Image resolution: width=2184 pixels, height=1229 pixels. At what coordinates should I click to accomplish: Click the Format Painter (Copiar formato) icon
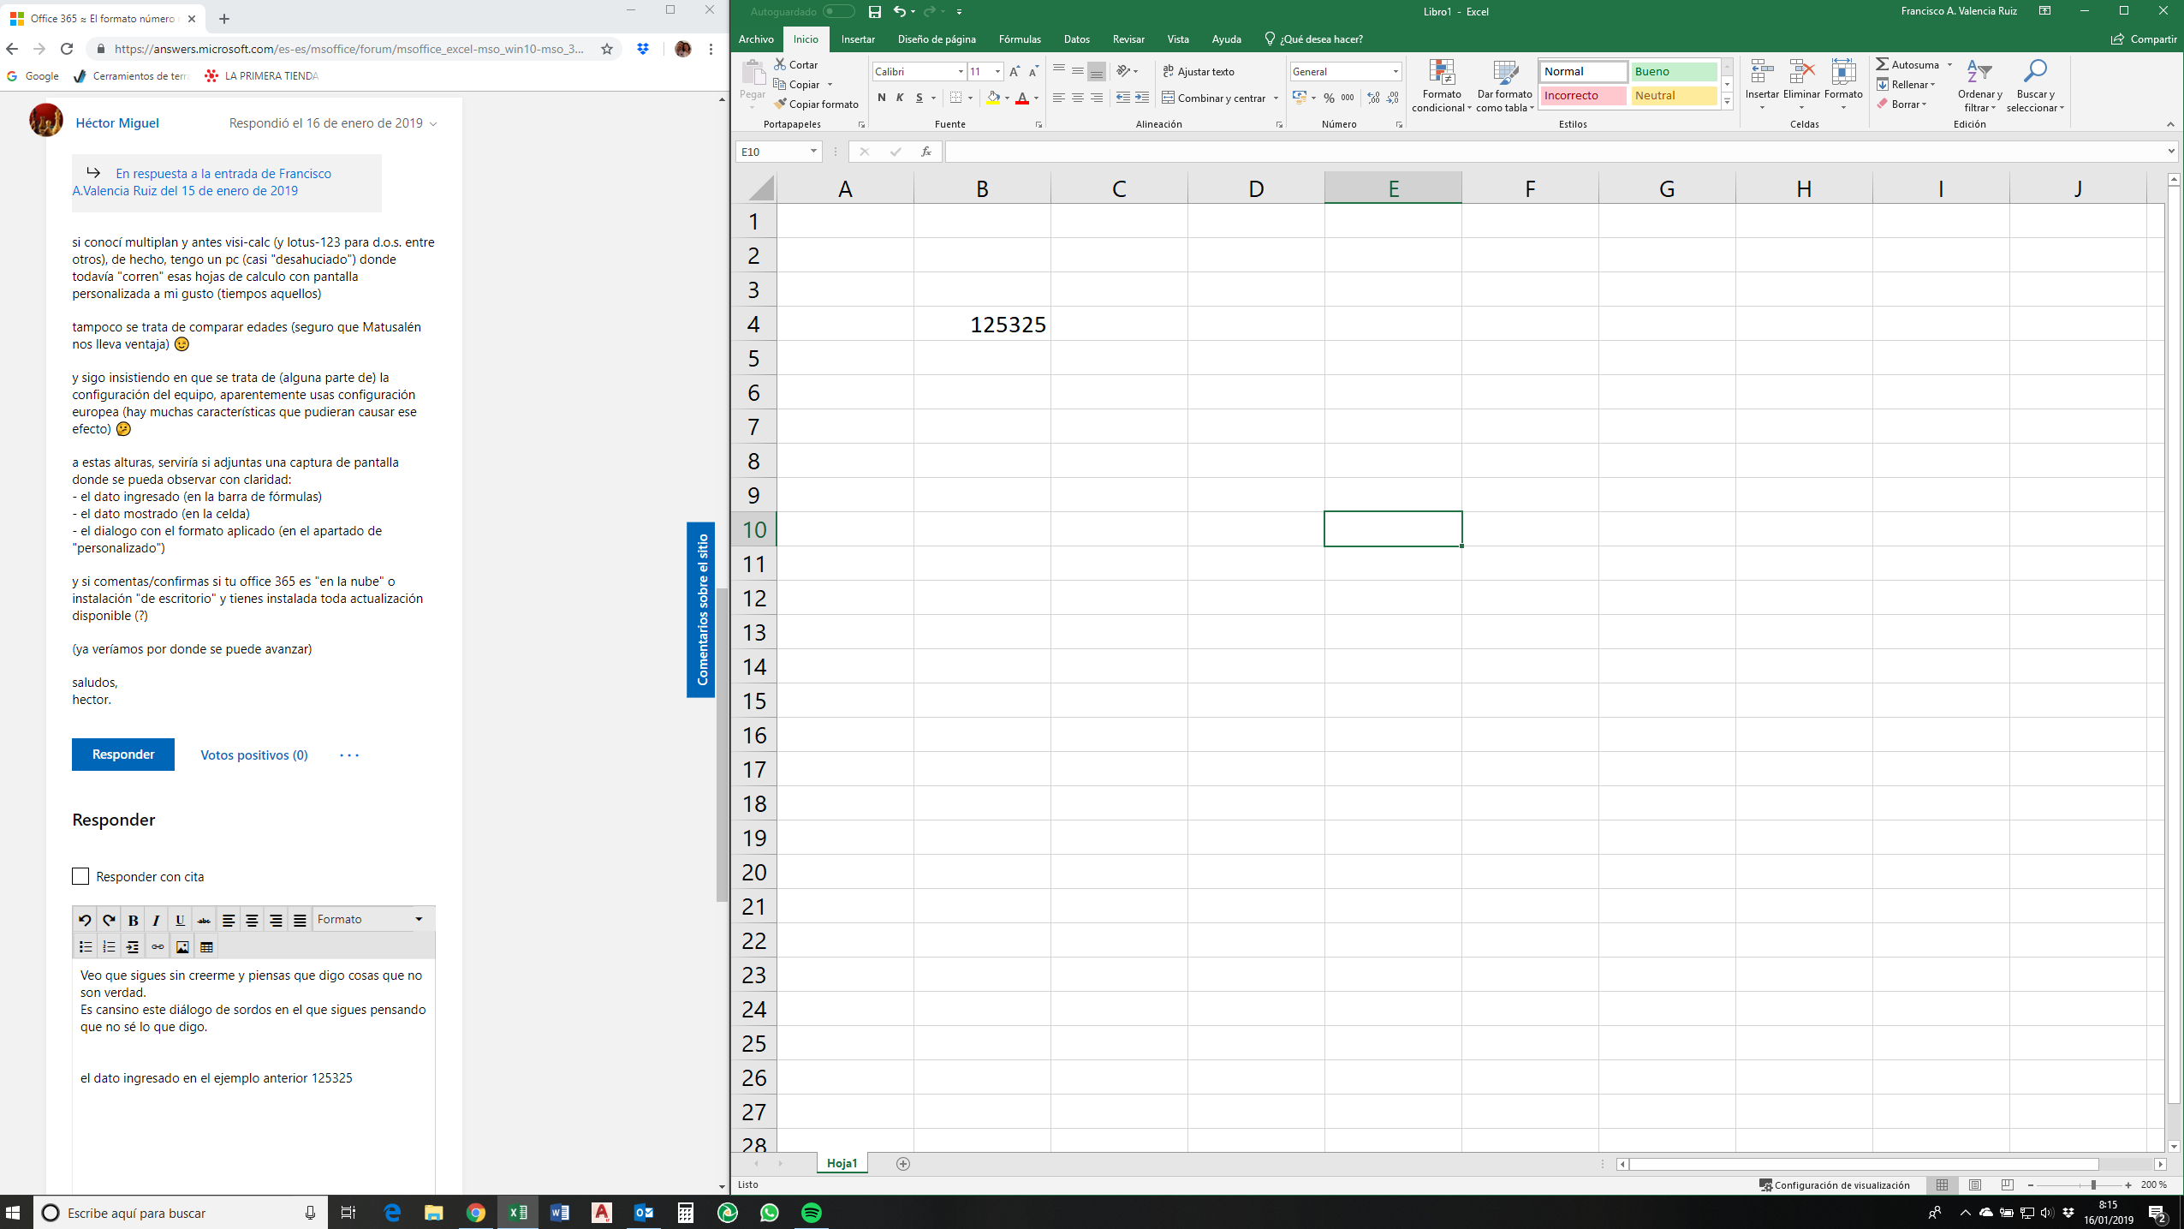780,104
